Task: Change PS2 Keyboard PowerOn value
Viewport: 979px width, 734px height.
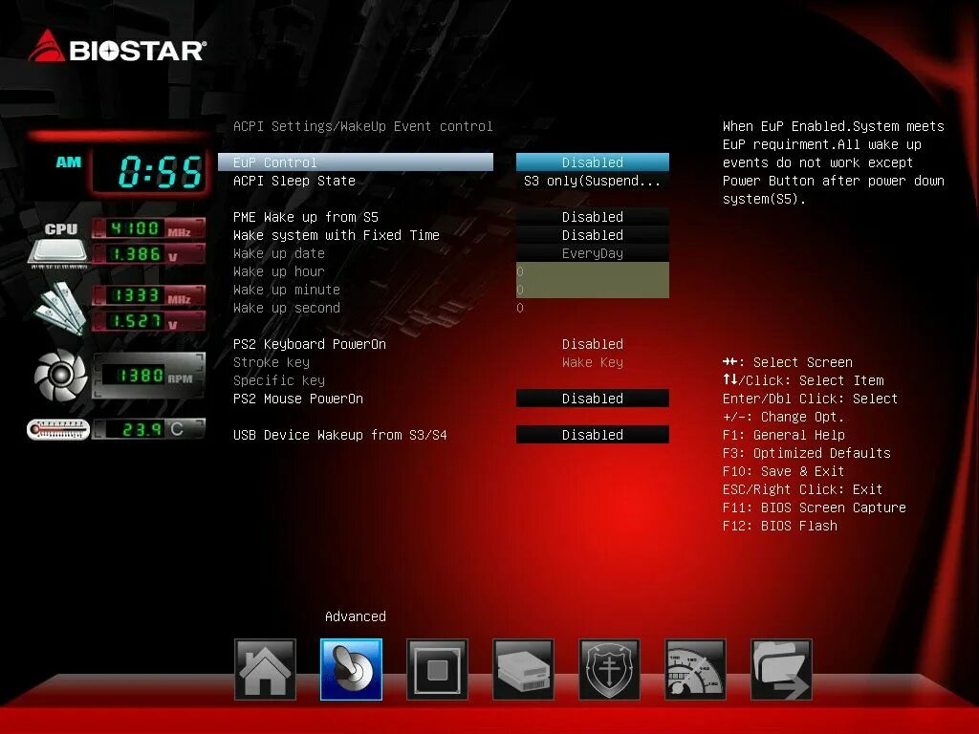Action: click(x=593, y=344)
